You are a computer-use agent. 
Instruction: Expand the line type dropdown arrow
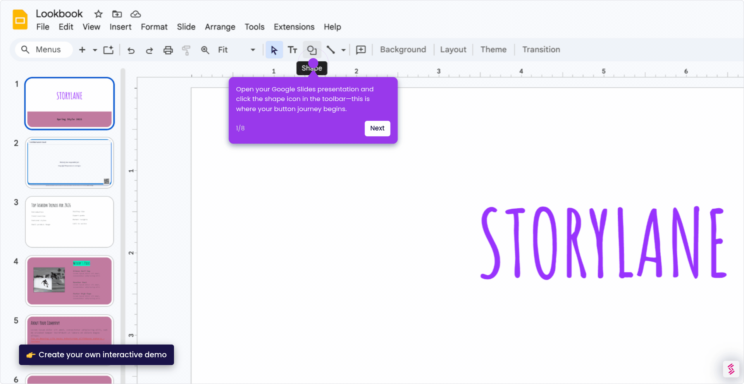(343, 50)
